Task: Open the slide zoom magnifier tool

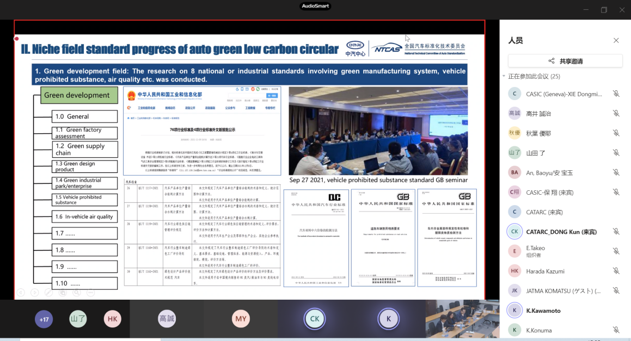Action: click(x=76, y=292)
